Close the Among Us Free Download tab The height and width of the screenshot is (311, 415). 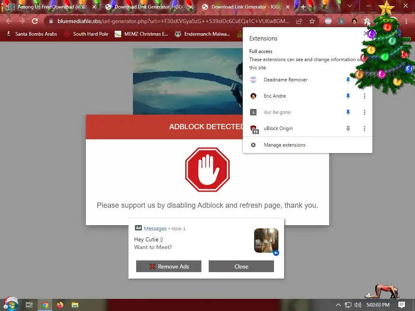[94, 7]
